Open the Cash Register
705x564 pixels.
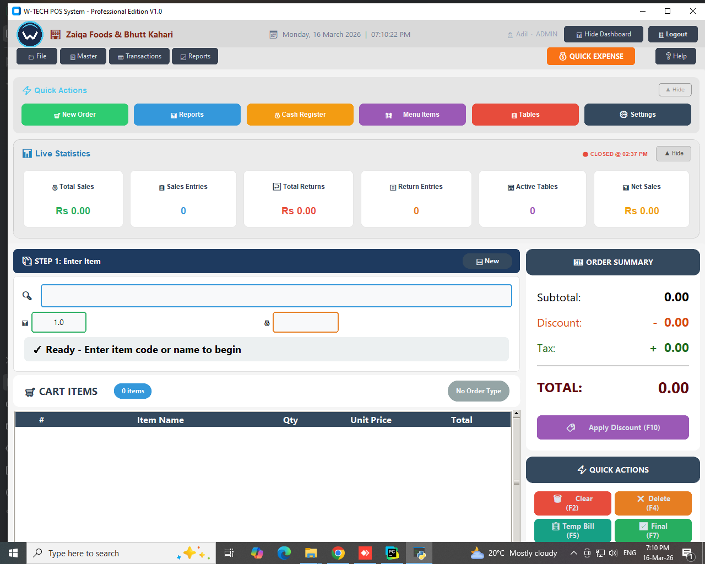coord(300,115)
